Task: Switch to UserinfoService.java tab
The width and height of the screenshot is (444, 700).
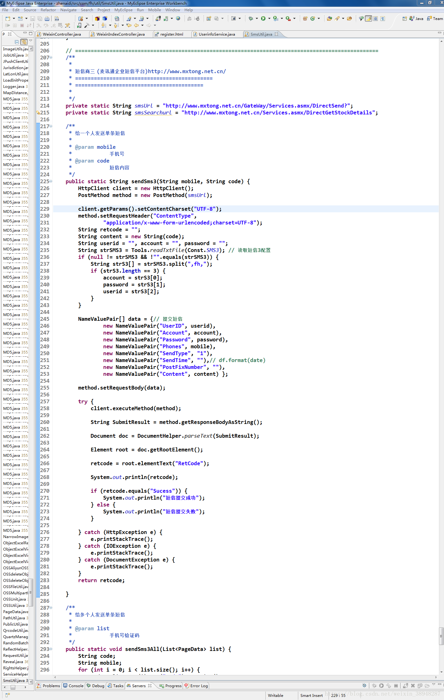Action: point(217,34)
